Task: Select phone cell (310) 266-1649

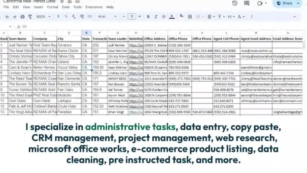Action: point(180,45)
